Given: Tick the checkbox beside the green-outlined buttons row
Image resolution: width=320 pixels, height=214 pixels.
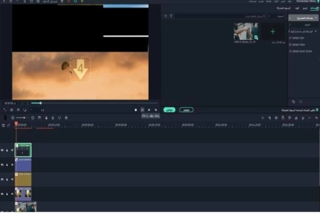Looking at the screenshot, I should 317,110.
